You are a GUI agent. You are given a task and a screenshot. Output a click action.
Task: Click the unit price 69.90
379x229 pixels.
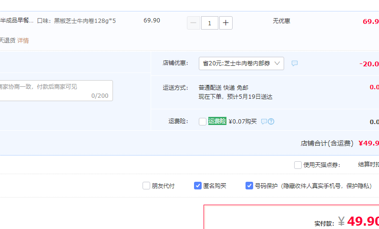(152, 21)
